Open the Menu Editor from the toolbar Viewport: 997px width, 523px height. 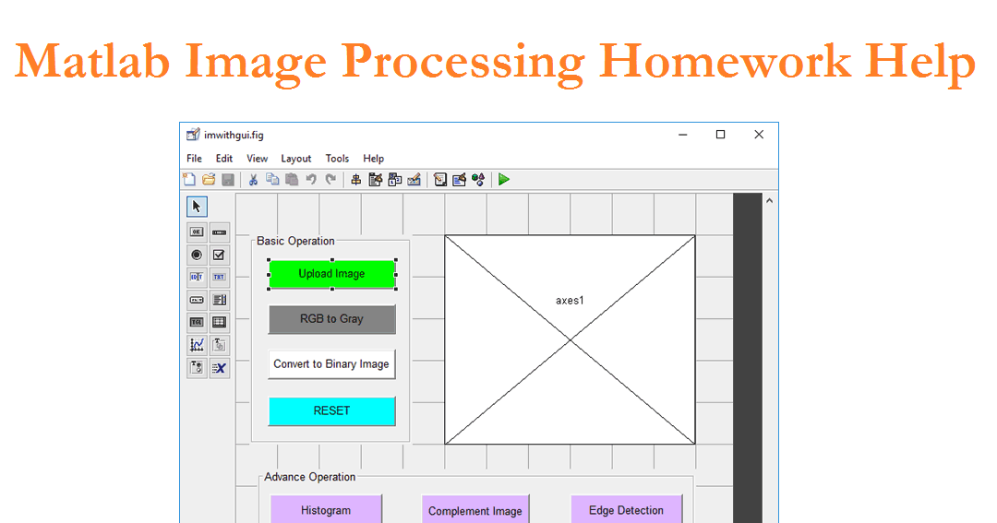pyautogui.click(x=375, y=180)
